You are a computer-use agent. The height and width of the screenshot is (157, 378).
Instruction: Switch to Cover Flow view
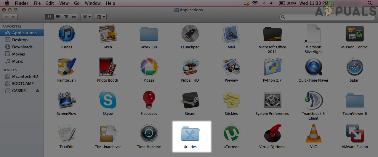(x=74, y=17)
